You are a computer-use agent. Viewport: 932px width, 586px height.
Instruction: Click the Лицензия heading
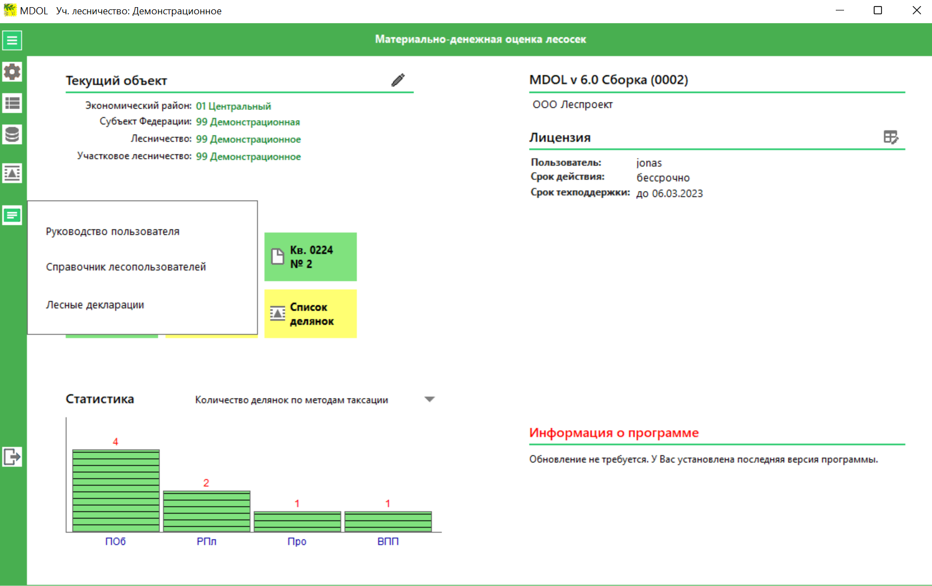pos(560,137)
